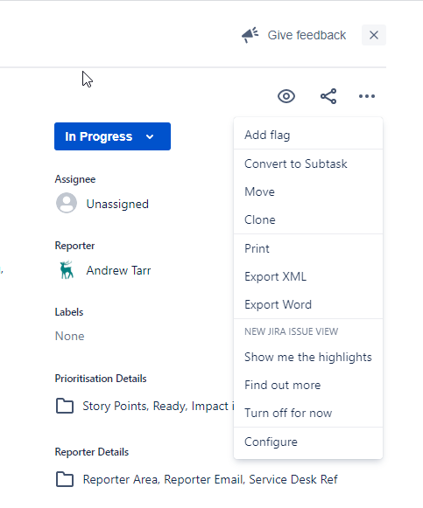The width and height of the screenshot is (423, 508).
Task: Click the Labels field label
Action: pos(69,312)
